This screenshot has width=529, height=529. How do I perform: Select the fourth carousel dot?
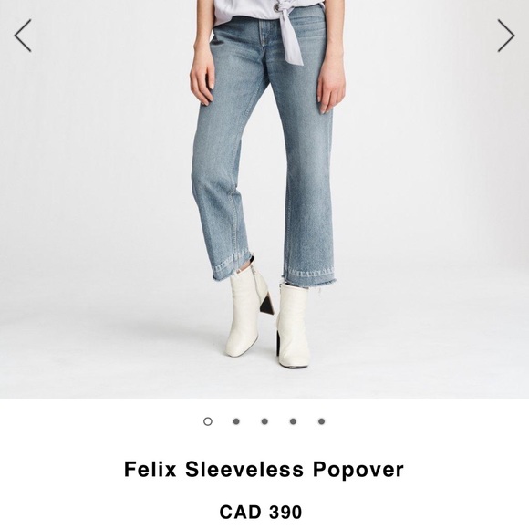pos(293,421)
